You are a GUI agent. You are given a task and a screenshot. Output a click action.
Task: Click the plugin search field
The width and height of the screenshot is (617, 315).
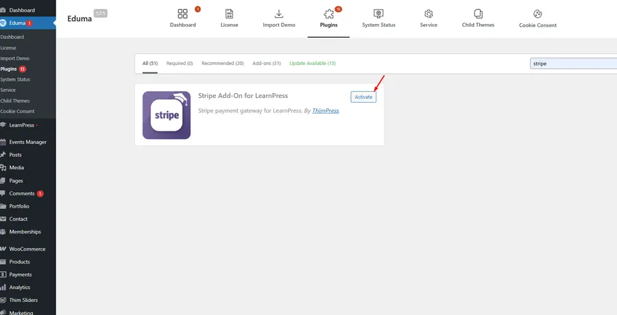[573, 64]
